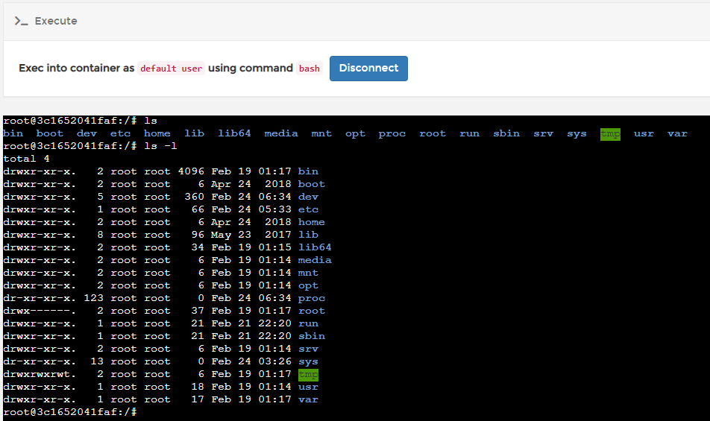710x421 pixels.
Task: Click 'srv' name in the ls -l listing
Action: (x=308, y=349)
